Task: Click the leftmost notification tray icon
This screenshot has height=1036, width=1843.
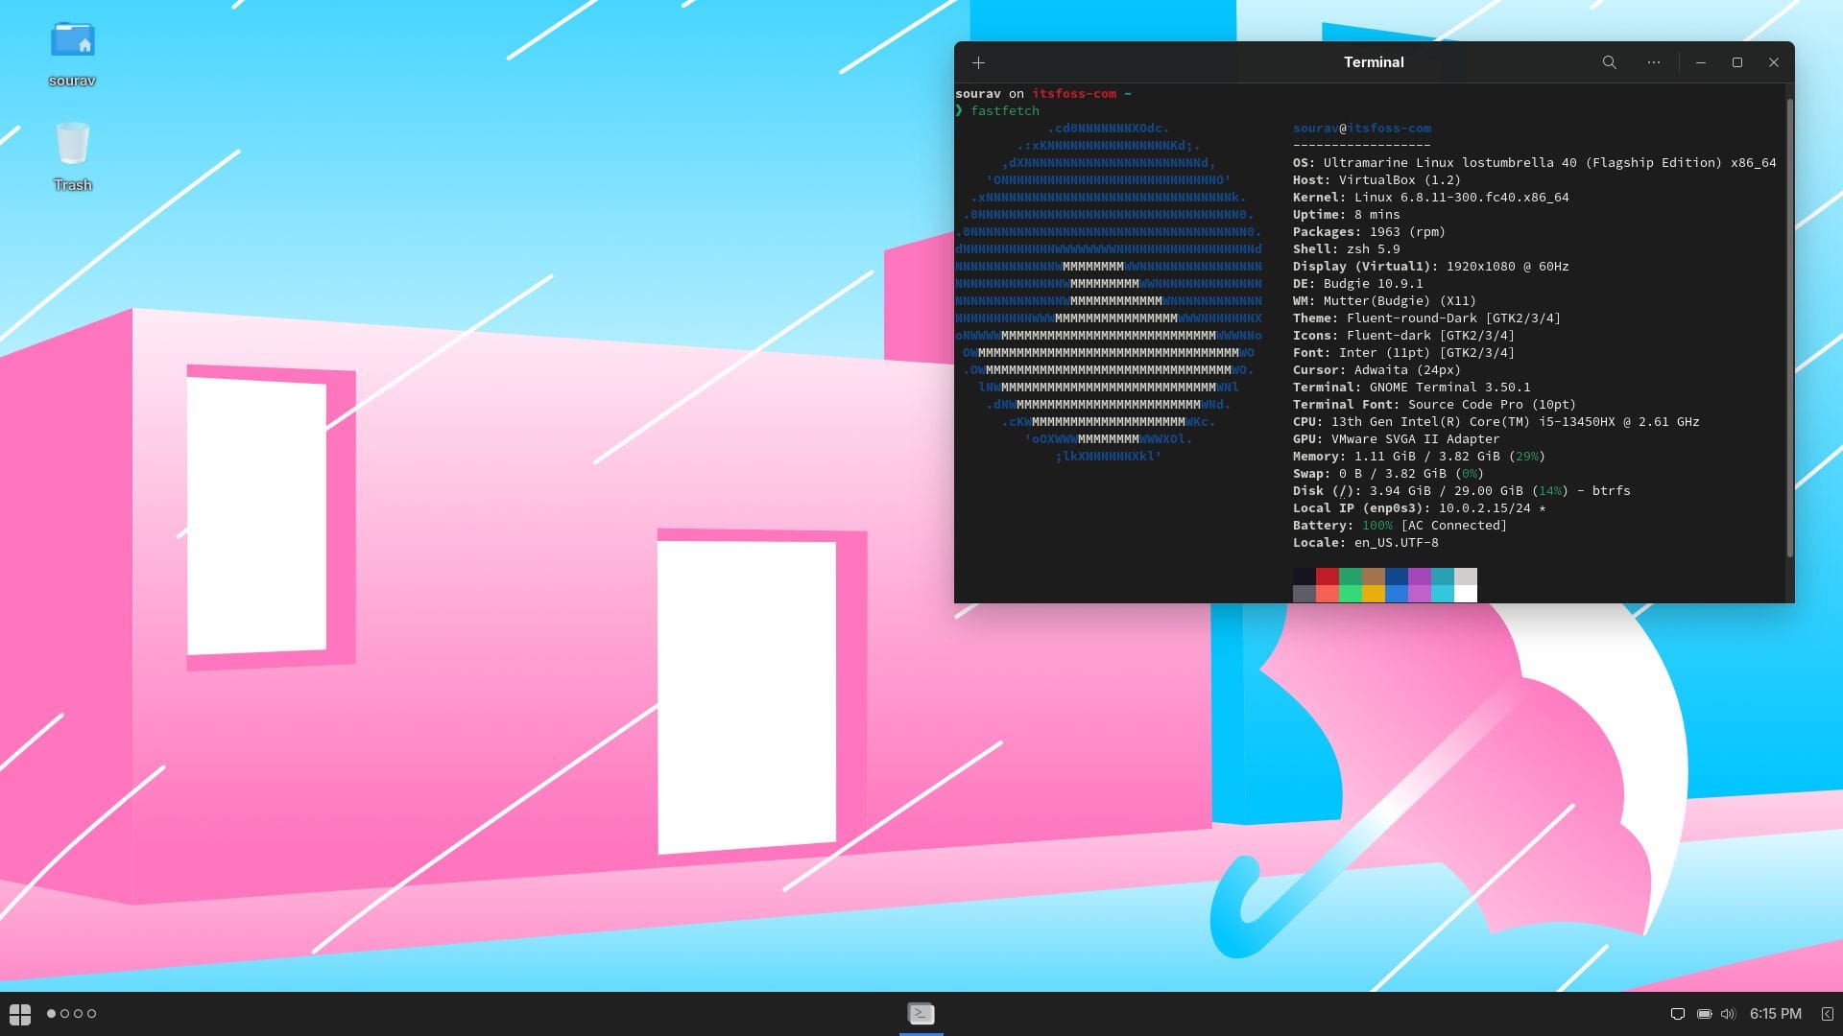Action: tap(1677, 1013)
